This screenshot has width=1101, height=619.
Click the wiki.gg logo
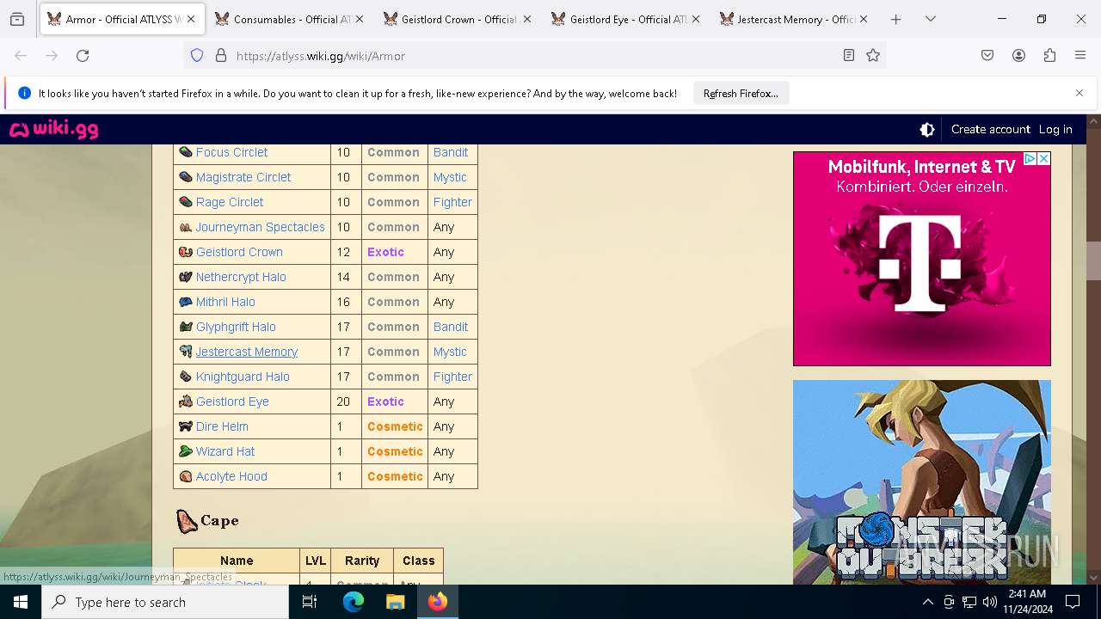tap(53, 130)
